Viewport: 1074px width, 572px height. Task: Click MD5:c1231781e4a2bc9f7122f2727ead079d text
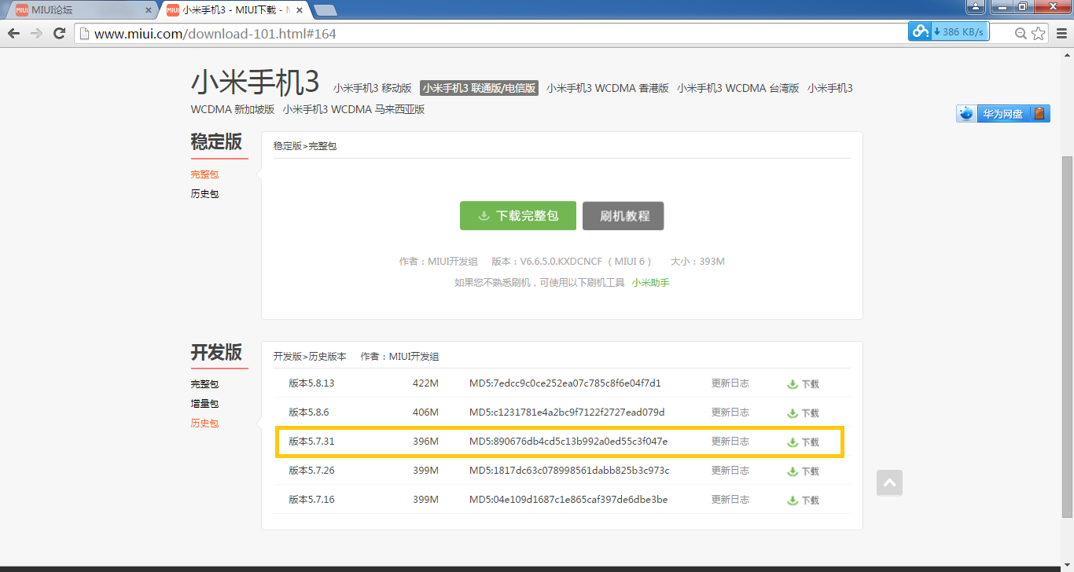(x=567, y=412)
